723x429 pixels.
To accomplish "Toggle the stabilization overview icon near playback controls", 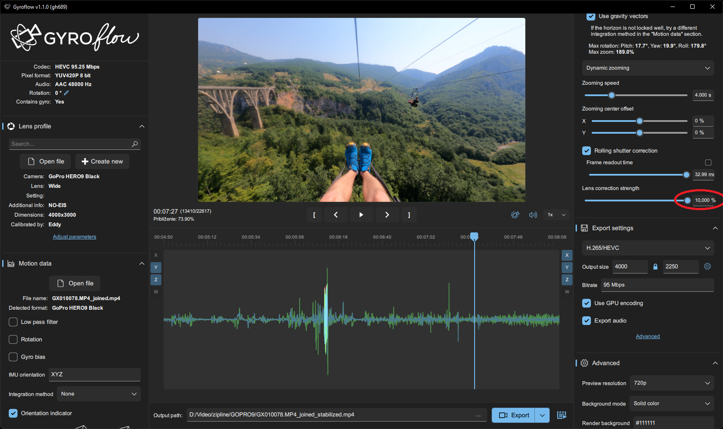I will click(515, 214).
